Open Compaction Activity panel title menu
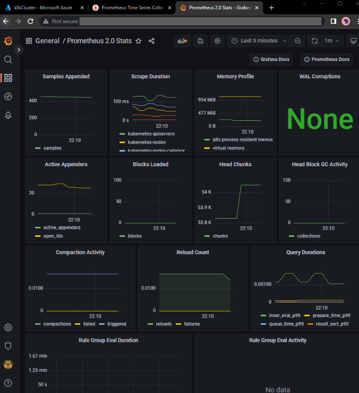Image resolution: width=359 pixels, height=393 pixels. (80, 253)
